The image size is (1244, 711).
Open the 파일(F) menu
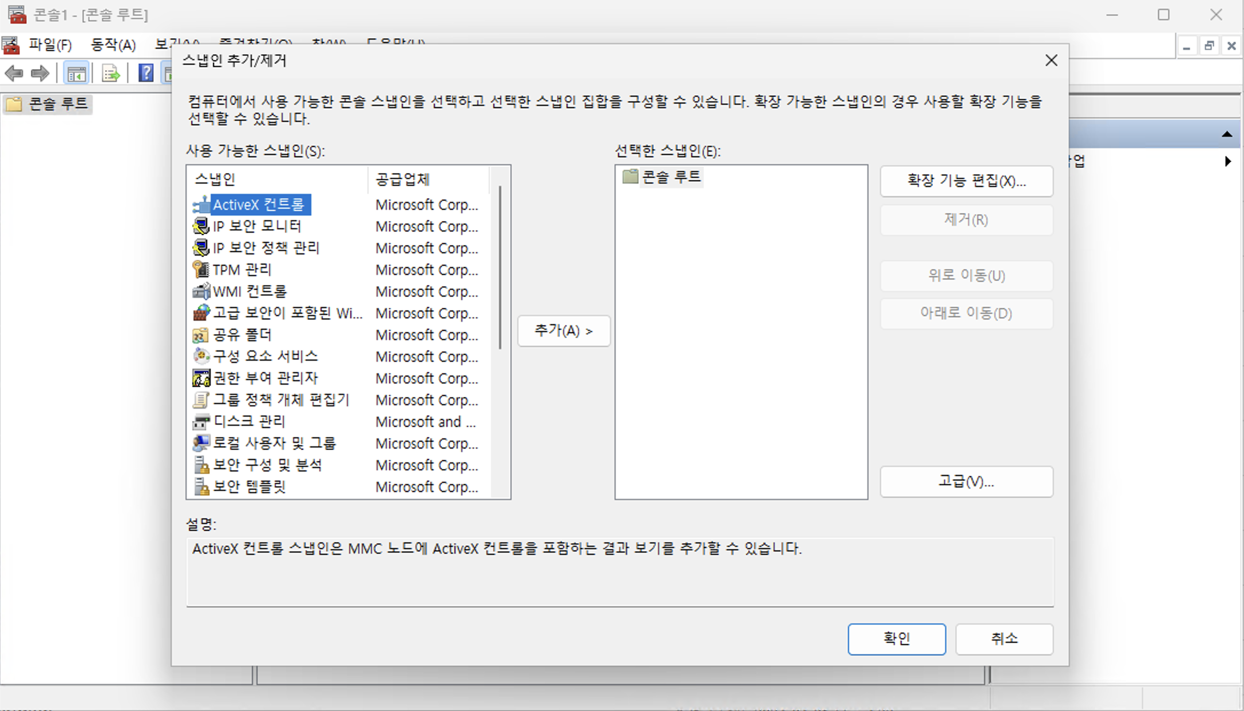50,45
